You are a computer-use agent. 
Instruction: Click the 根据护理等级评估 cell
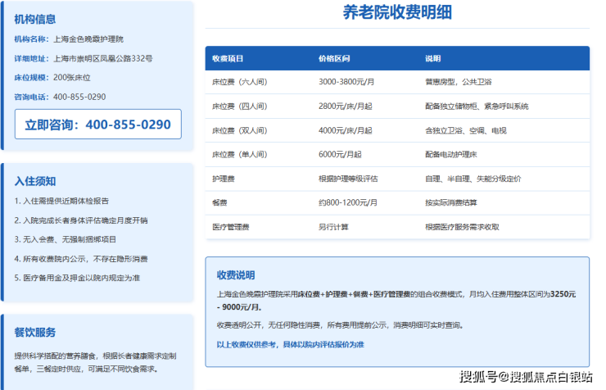[x=348, y=179]
